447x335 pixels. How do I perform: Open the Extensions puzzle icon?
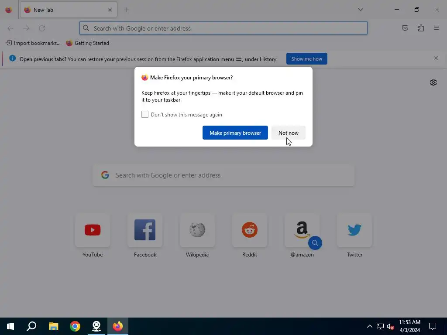[x=421, y=28]
